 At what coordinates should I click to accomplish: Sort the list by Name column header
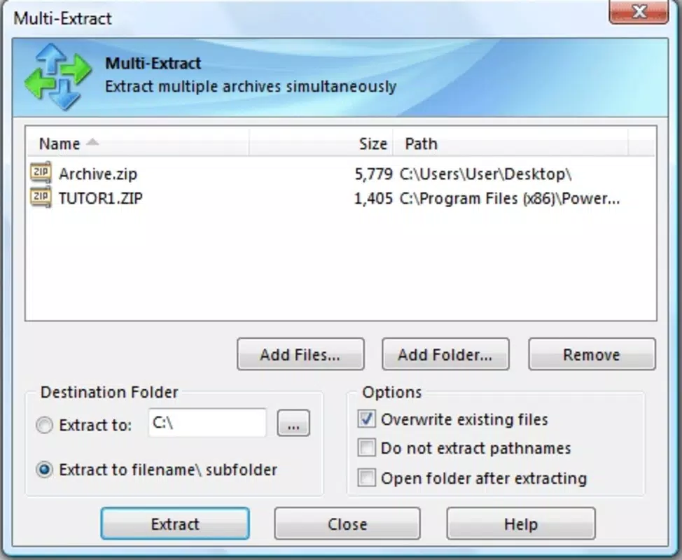point(139,143)
